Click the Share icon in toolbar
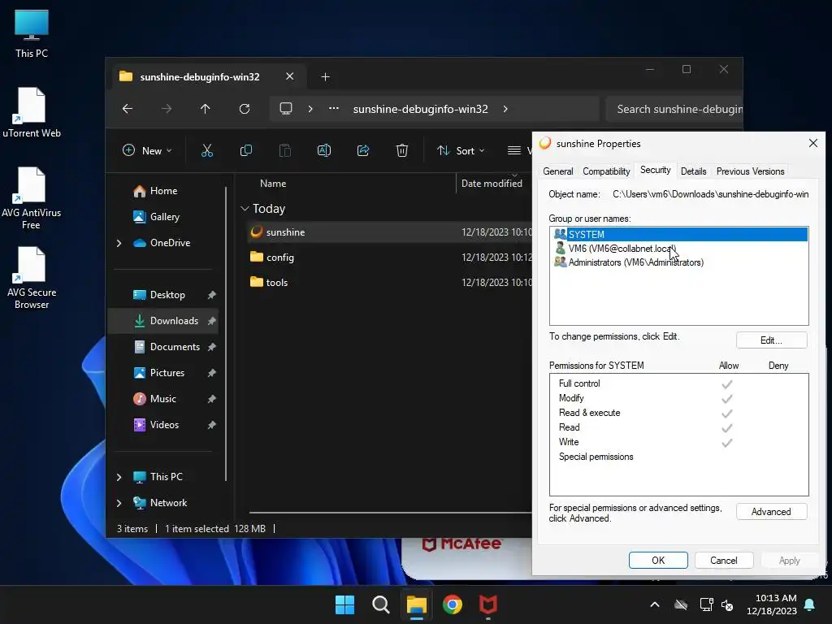The height and width of the screenshot is (624, 832). 363,150
